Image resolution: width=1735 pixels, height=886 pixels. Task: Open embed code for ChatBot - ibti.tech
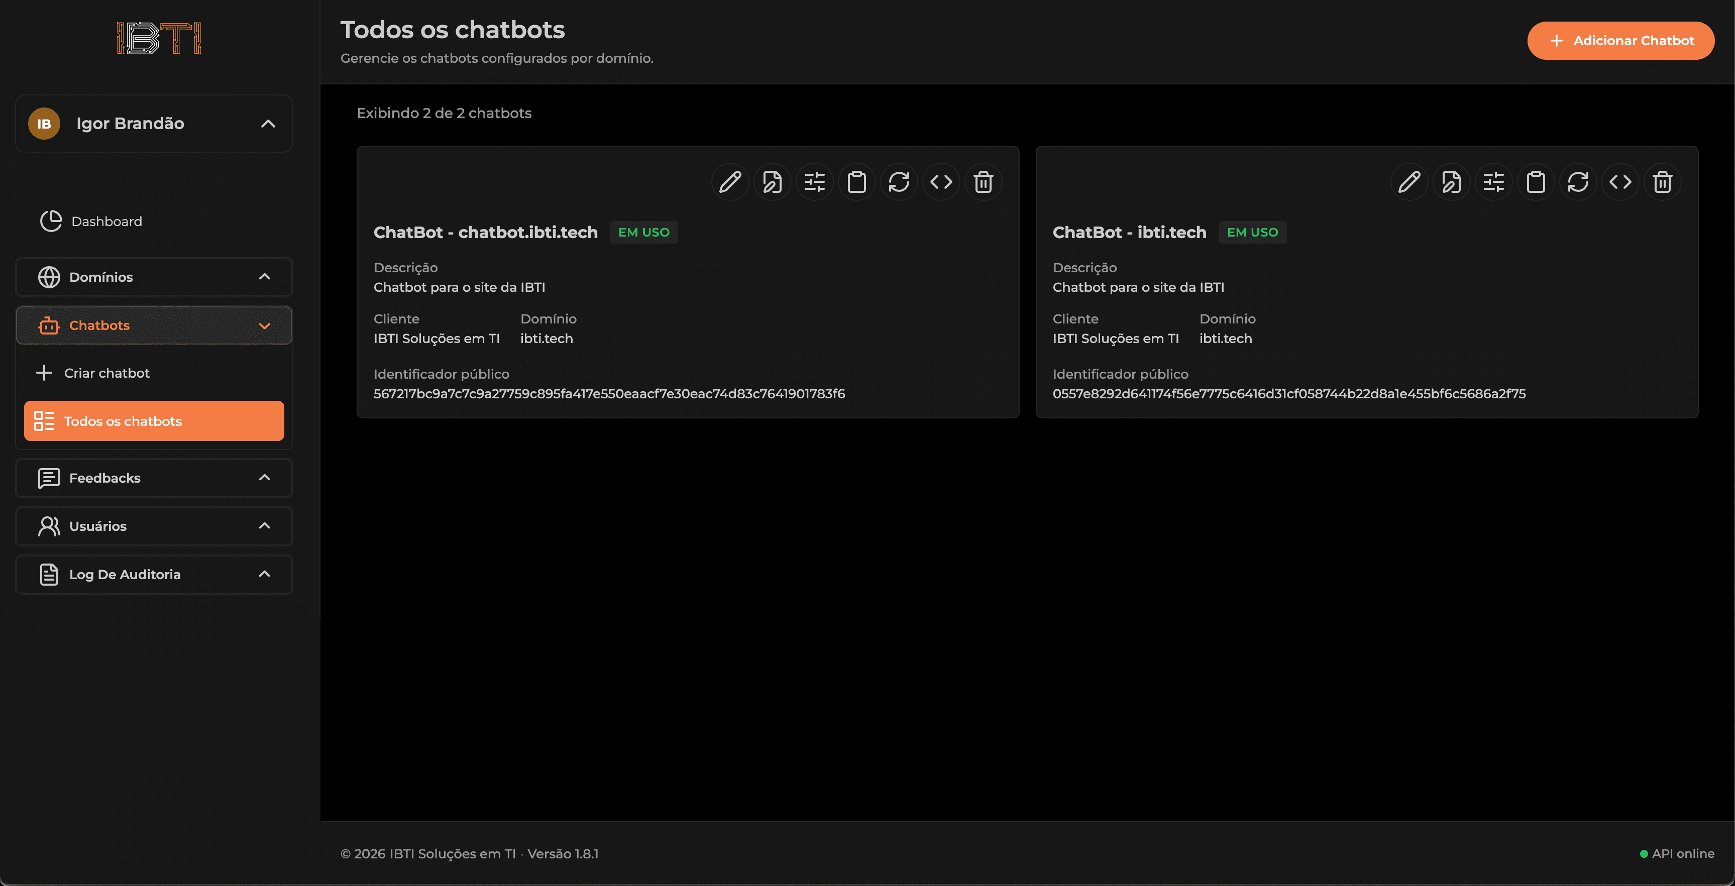pos(1620,182)
